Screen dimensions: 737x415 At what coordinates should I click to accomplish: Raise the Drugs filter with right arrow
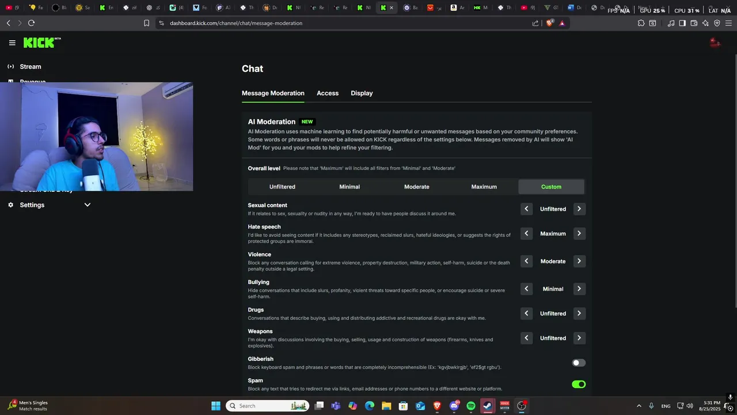(579, 314)
